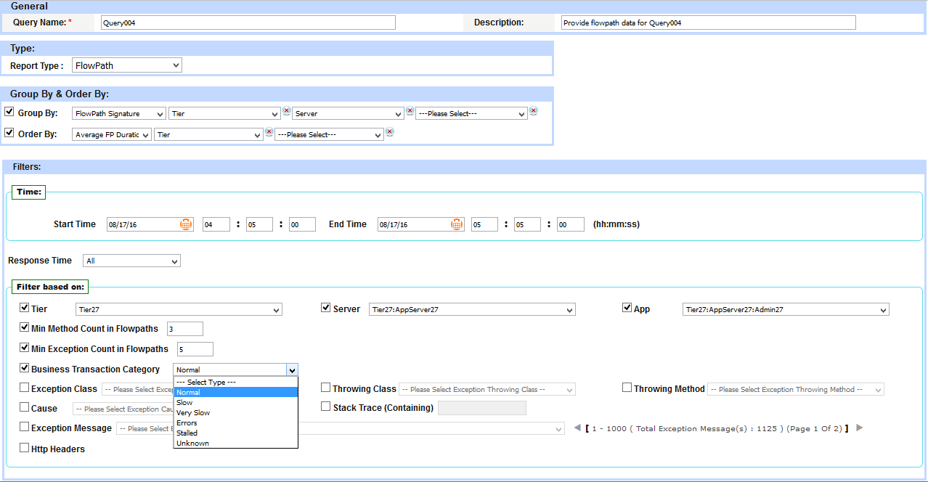Image resolution: width=928 pixels, height=482 pixels.
Task: Open the Report Type dropdown
Action: [127, 65]
